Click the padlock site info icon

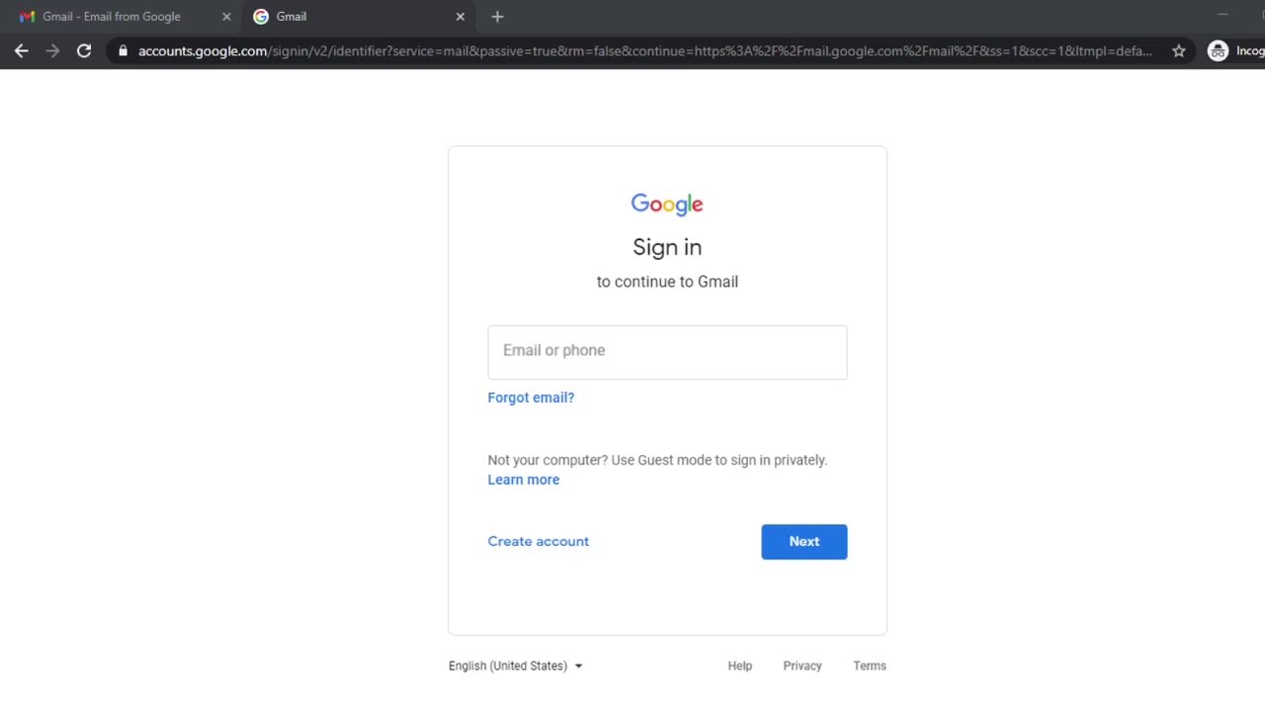pyautogui.click(x=123, y=51)
